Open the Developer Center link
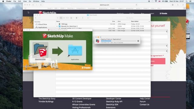194x109 pixels. 114,98
